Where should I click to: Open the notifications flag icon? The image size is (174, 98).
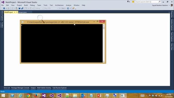(x=129, y=2)
